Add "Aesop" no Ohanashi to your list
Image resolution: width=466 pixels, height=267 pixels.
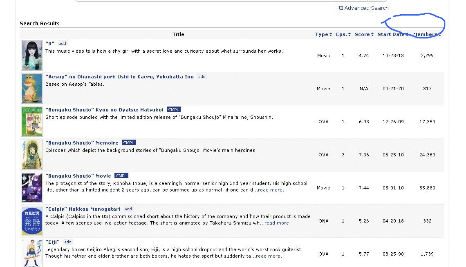click(x=202, y=76)
